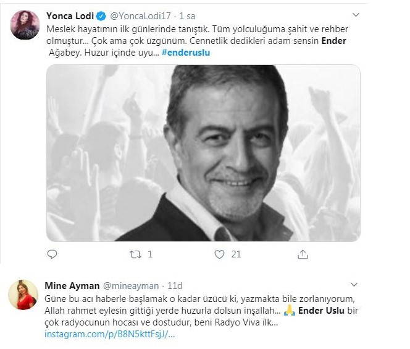Open the '11d' timestamp on Mine Ayman's tweet

click(175, 286)
